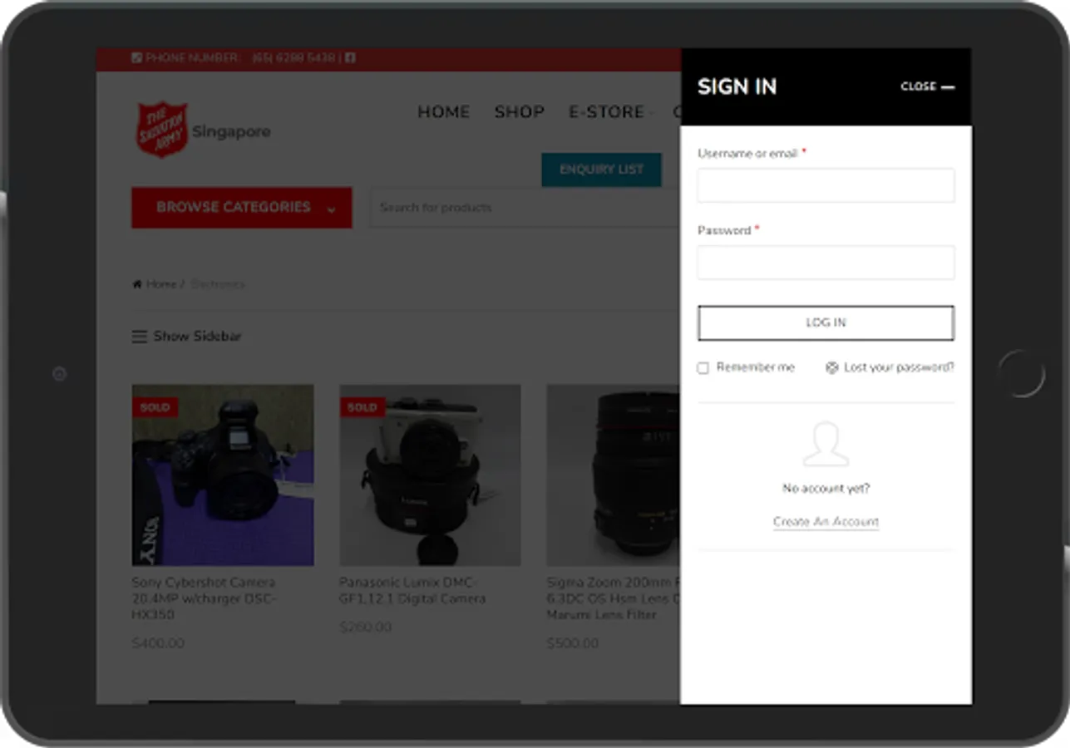Viewport: 1070px width, 748px height.
Task: Focus the Password field
Action: [826, 263]
